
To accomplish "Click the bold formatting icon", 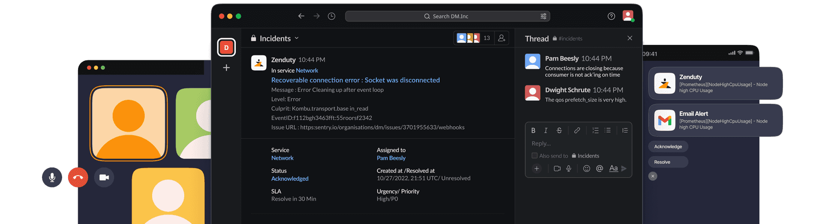I will point(533,130).
